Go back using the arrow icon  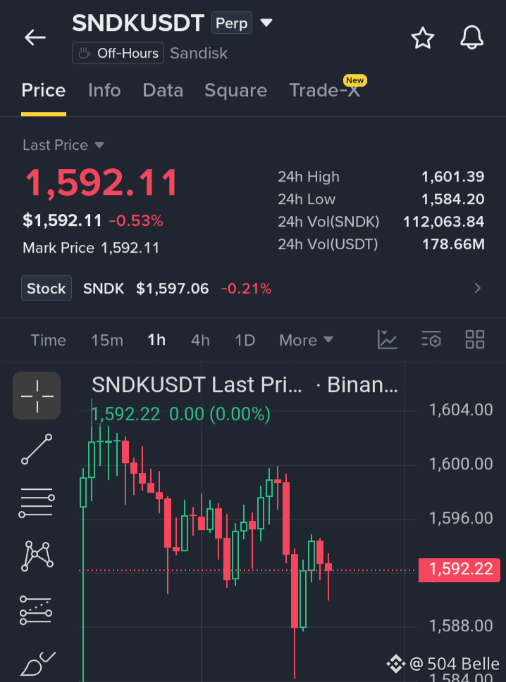click(35, 37)
